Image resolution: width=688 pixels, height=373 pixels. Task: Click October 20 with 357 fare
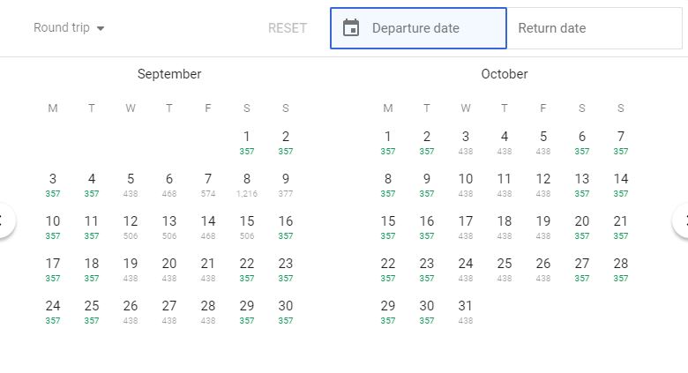pos(582,226)
